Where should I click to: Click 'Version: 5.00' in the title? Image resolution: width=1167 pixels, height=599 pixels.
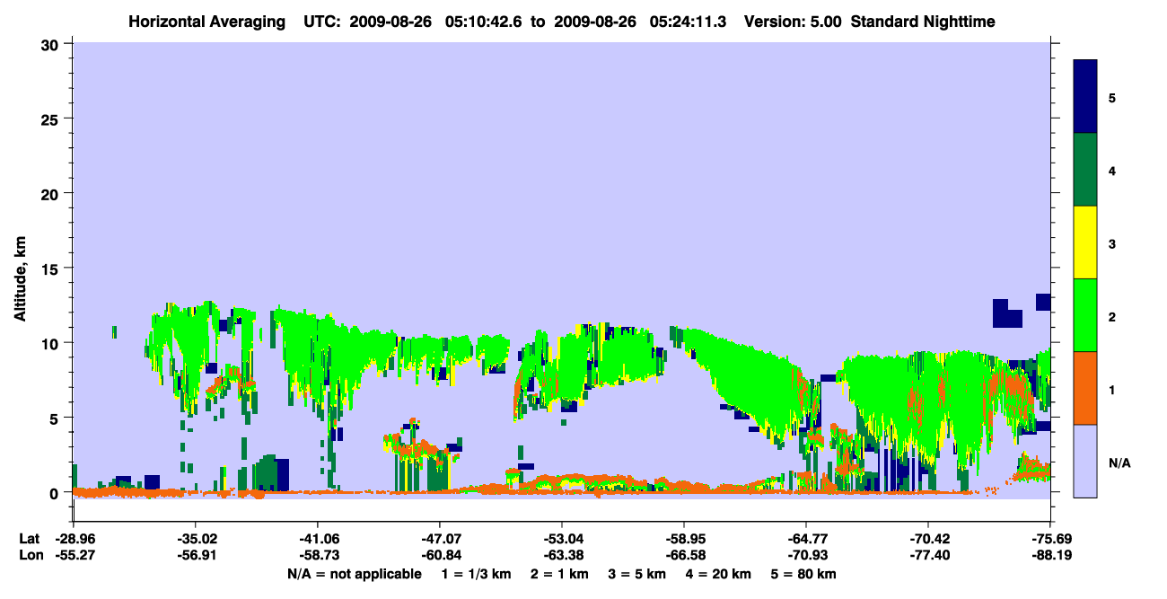point(791,21)
